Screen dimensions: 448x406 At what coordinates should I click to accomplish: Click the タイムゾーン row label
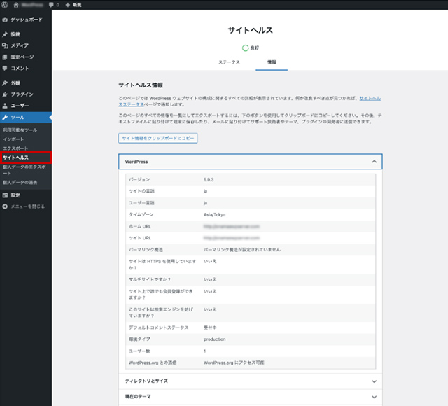[x=141, y=215]
